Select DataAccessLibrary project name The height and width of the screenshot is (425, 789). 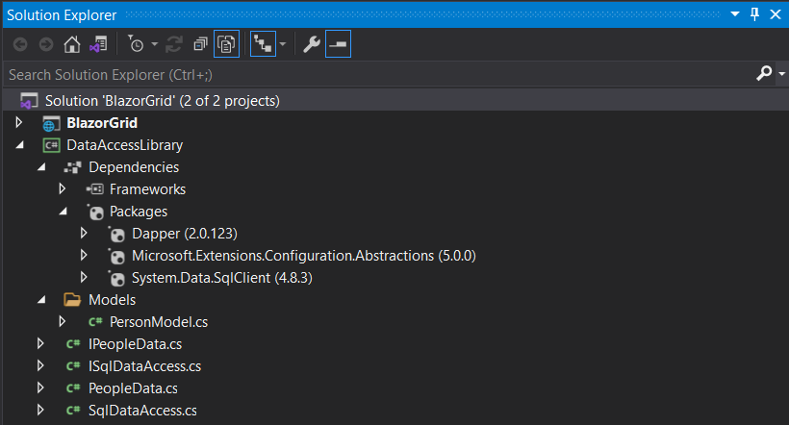point(125,145)
